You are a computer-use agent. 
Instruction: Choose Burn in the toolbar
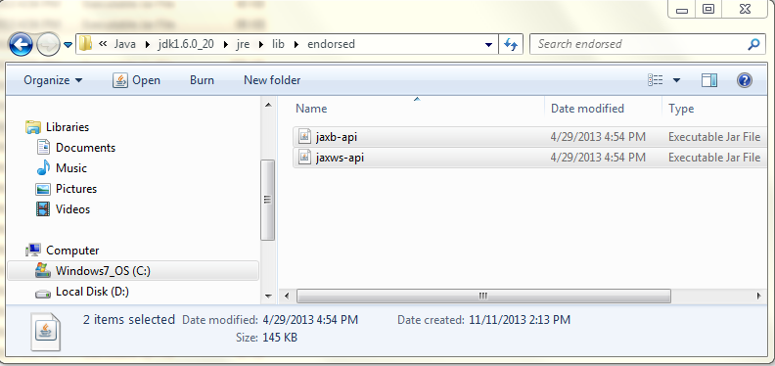[202, 80]
